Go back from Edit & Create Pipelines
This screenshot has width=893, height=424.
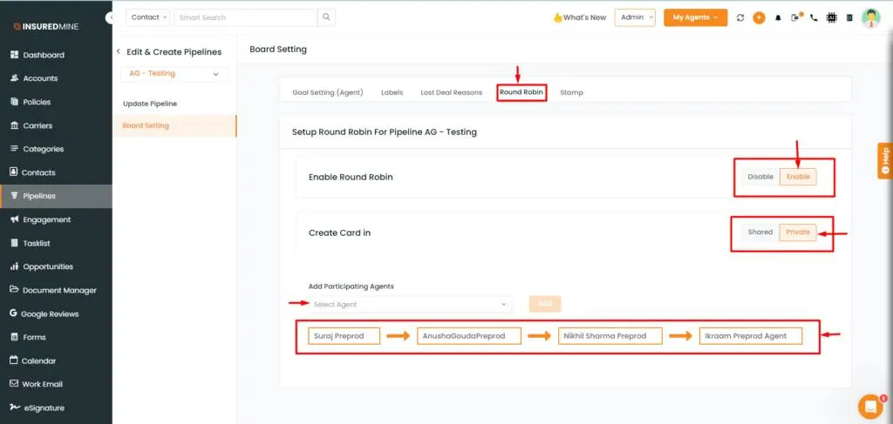point(118,51)
